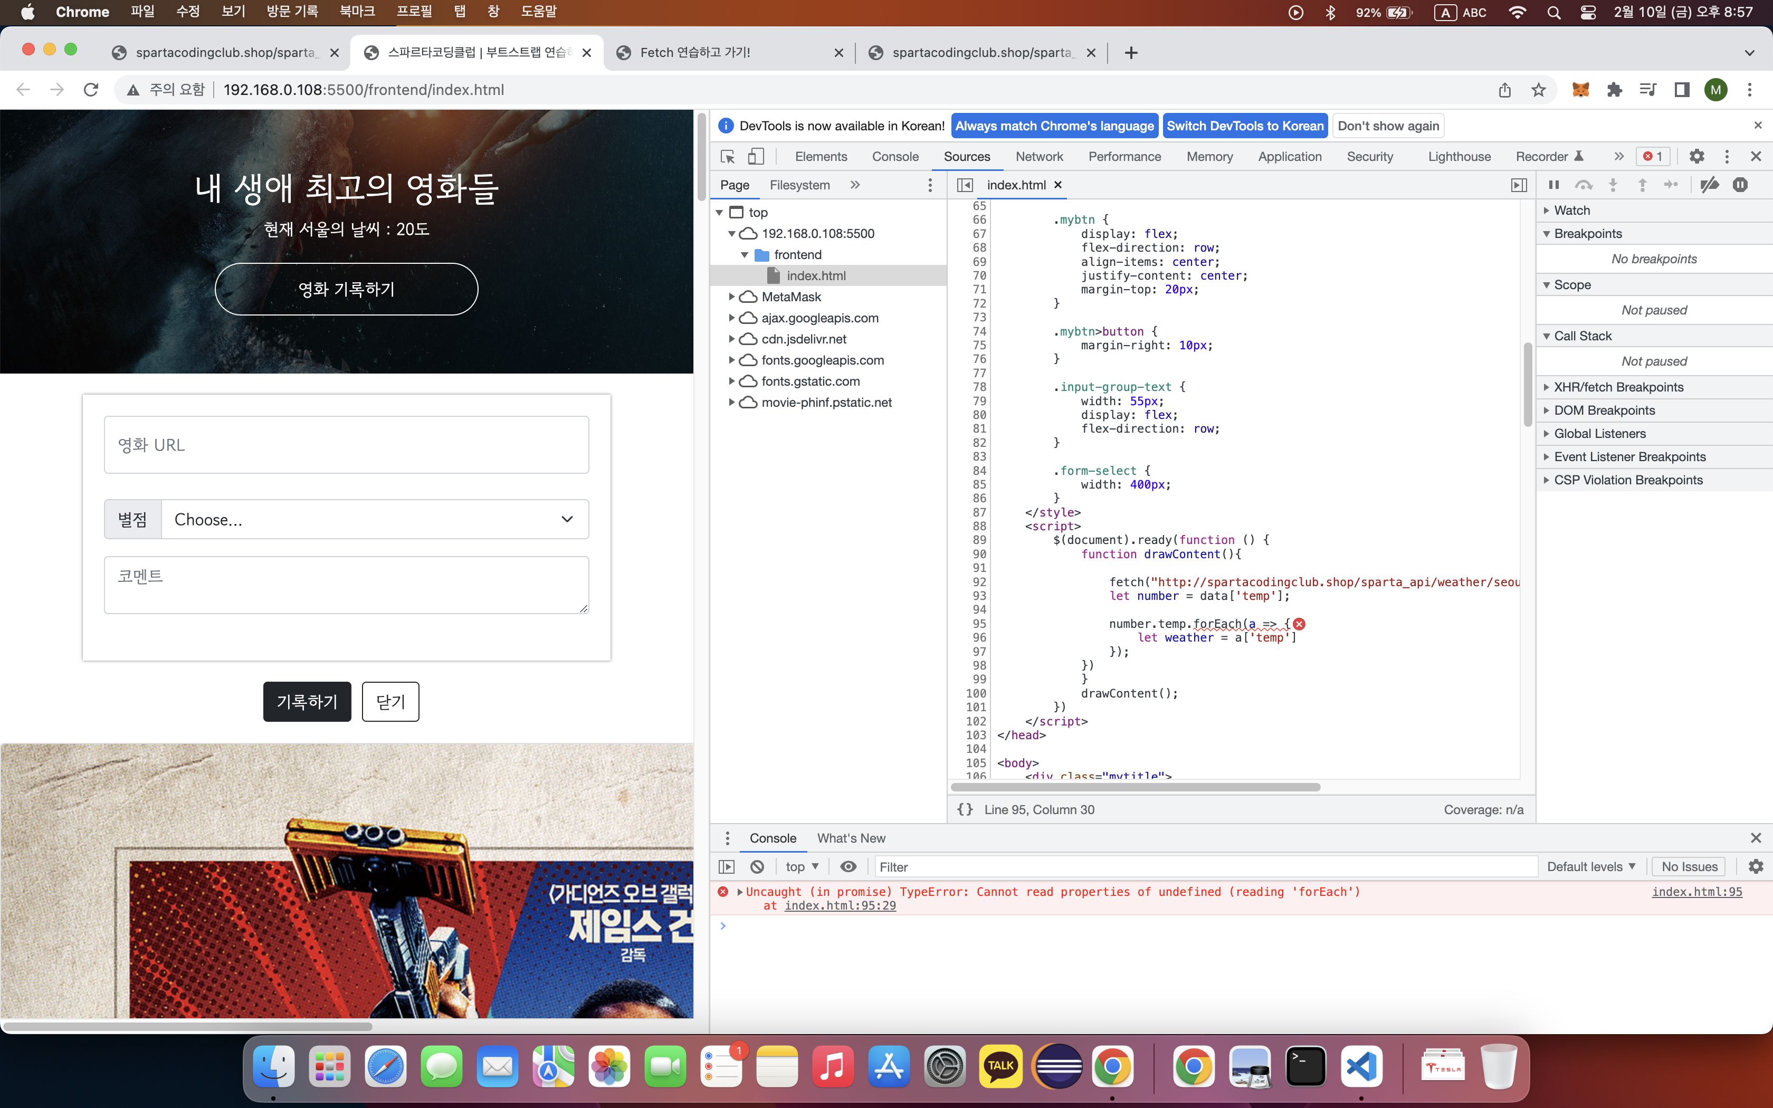Click the dark 기록하기 submit button
This screenshot has height=1108, width=1773.
(x=307, y=701)
